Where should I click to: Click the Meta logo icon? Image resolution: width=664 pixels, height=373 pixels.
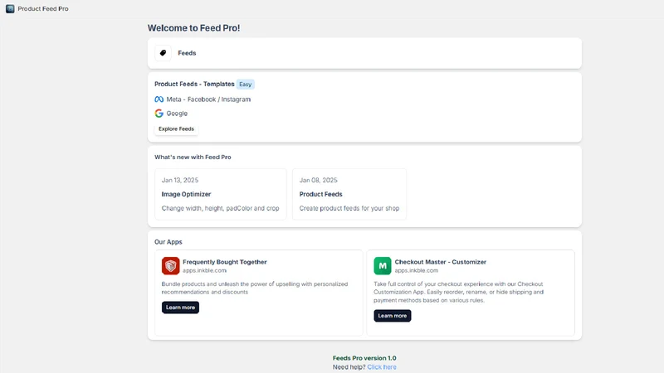[x=159, y=99]
